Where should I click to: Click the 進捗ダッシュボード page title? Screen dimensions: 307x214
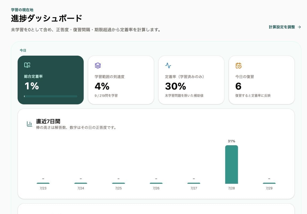[47, 18]
